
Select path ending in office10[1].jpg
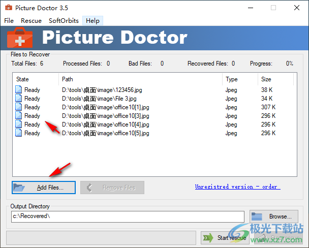click(x=105, y=107)
